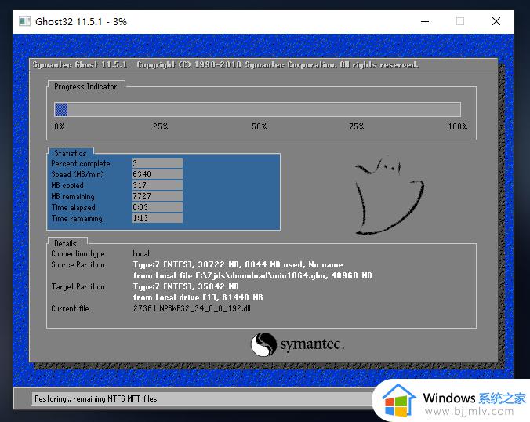Click the 'Percent complete' label

coord(81,164)
